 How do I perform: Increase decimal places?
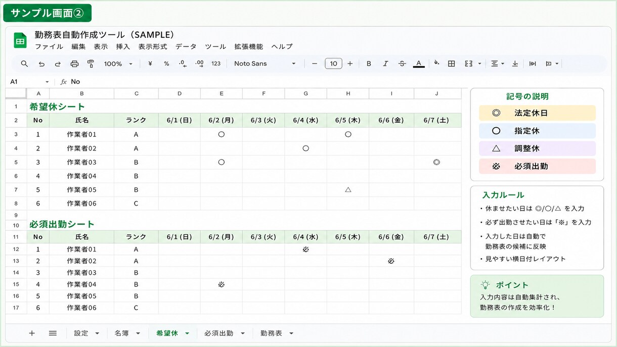pyautogui.click(x=199, y=64)
